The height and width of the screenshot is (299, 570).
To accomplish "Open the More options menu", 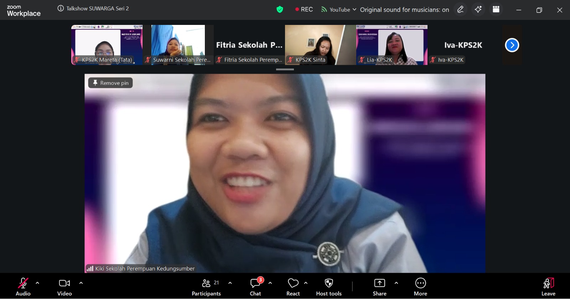I will pos(420,287).
